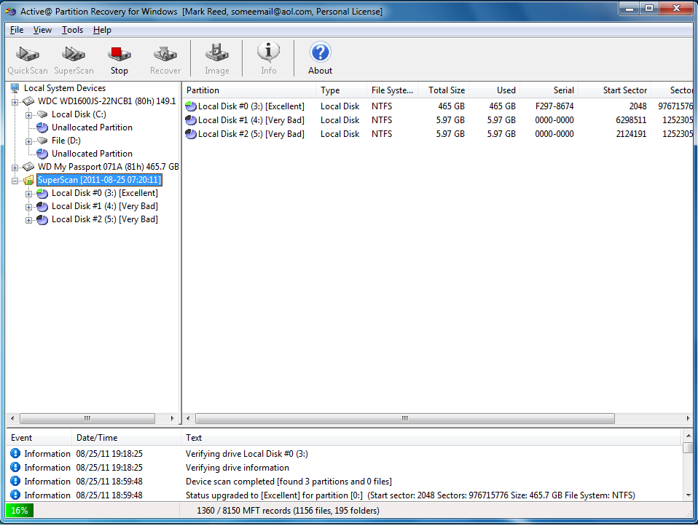Image resolution: width=698 pixels, height=526 pixels.
Task: Click start sector value 6298511
Action: coord(631,120)
